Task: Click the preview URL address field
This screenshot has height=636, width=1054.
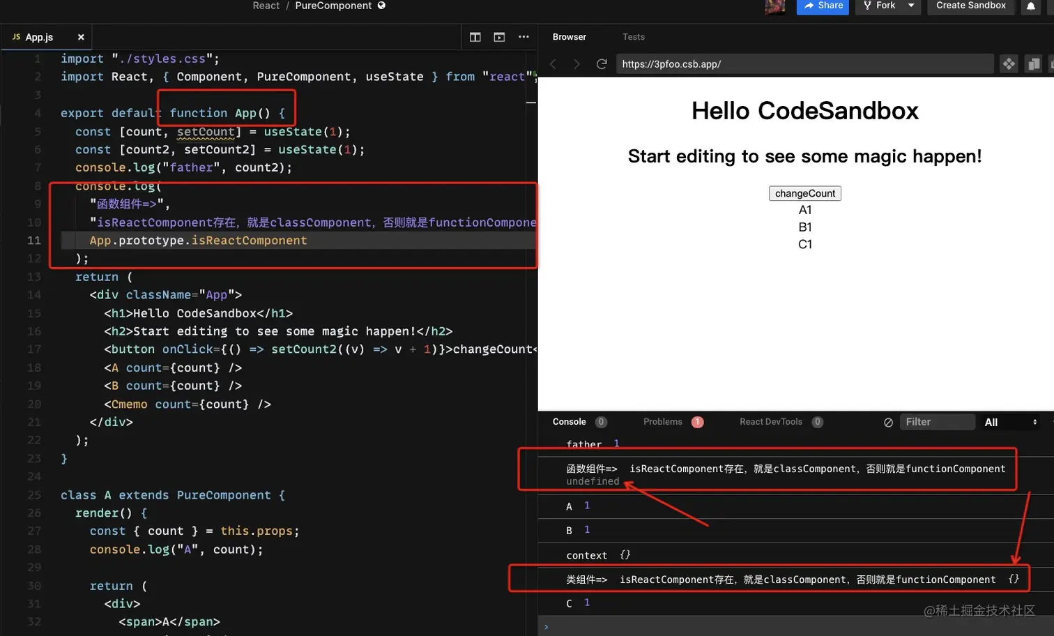Action: [804, 64]
